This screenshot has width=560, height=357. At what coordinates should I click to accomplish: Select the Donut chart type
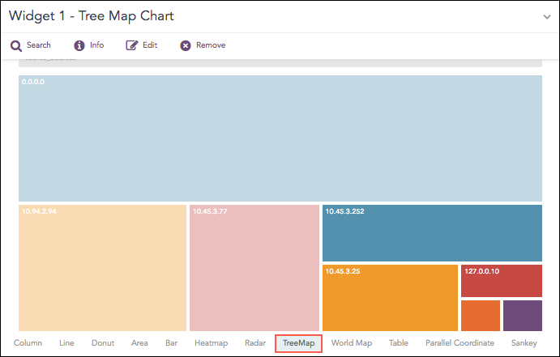(103, 343)
